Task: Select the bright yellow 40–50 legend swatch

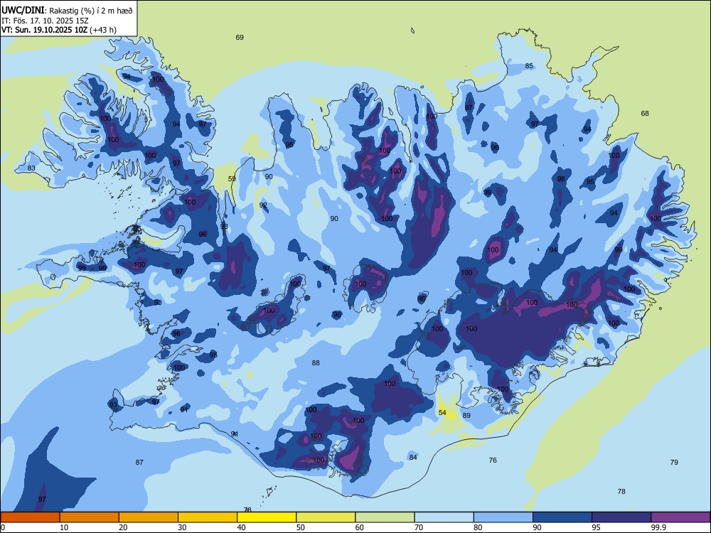Action: pos(267,517)
